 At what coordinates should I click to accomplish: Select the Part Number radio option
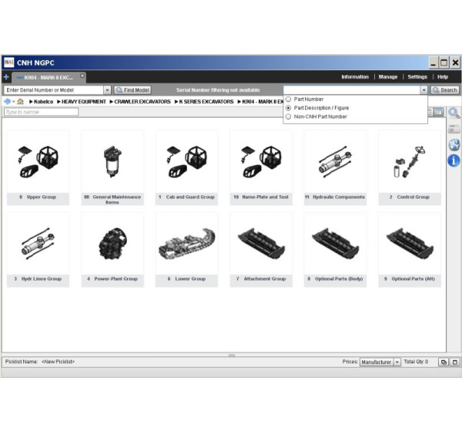pyautogui.click(x=289, y=100)
